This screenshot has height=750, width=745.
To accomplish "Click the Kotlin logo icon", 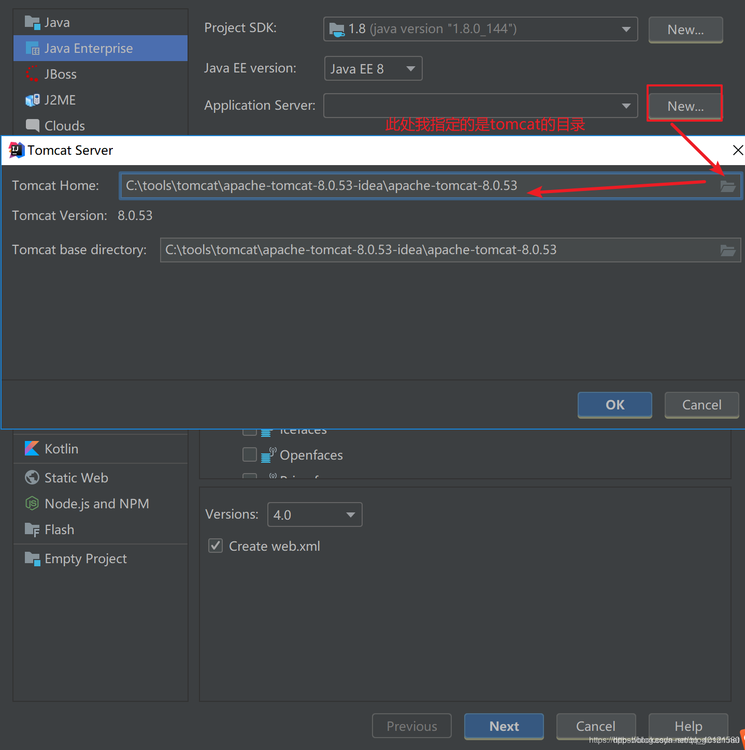I will tap(32, 448).
